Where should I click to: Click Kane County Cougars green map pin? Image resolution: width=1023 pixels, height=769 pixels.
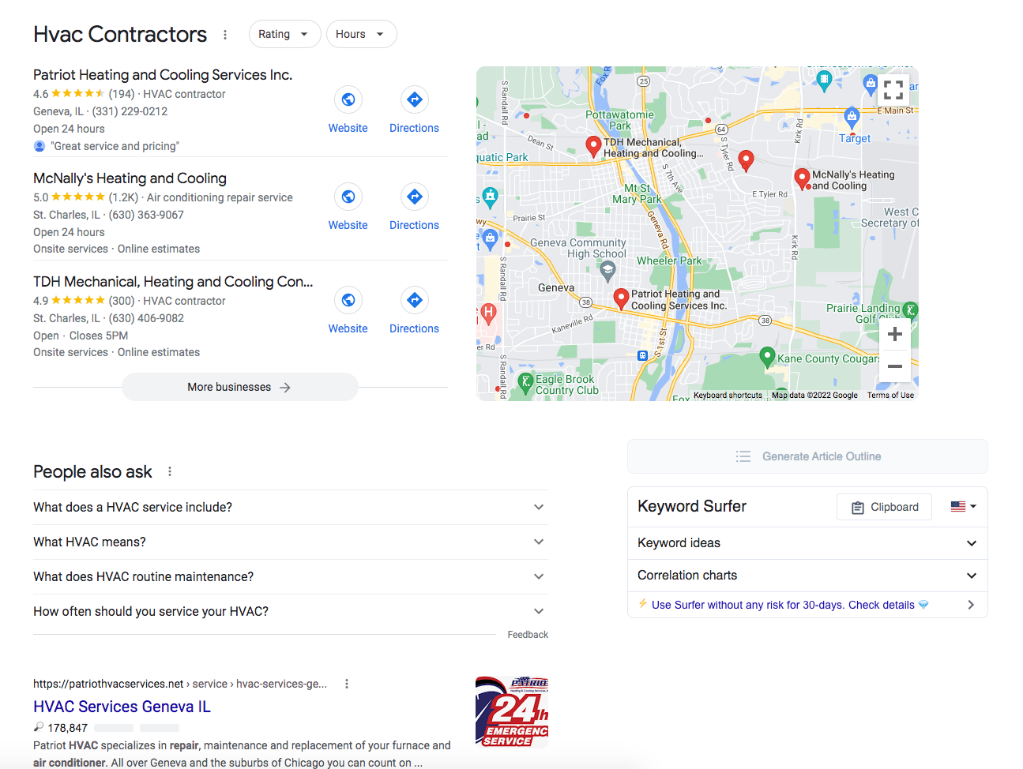click(x=766, y=357)
